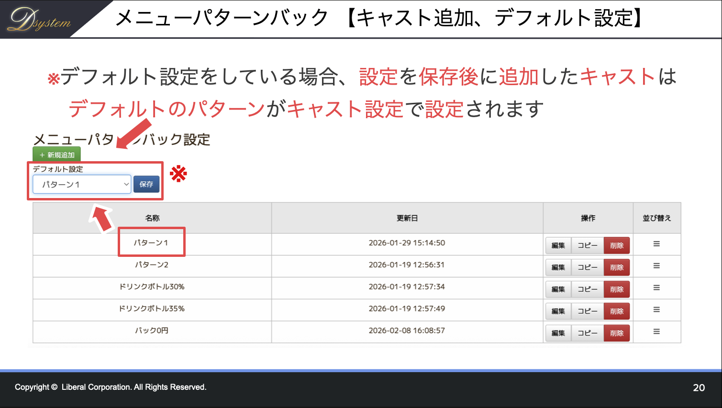
Task: Click the reorder handle for バック0円
Action: (656, 332)
